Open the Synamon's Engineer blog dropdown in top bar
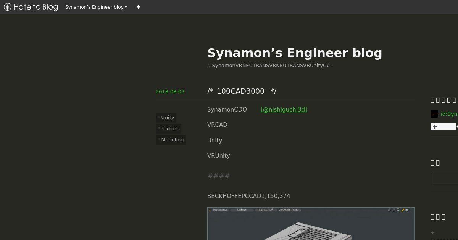Viewport: 458px width, 240px height. (96, 7)
